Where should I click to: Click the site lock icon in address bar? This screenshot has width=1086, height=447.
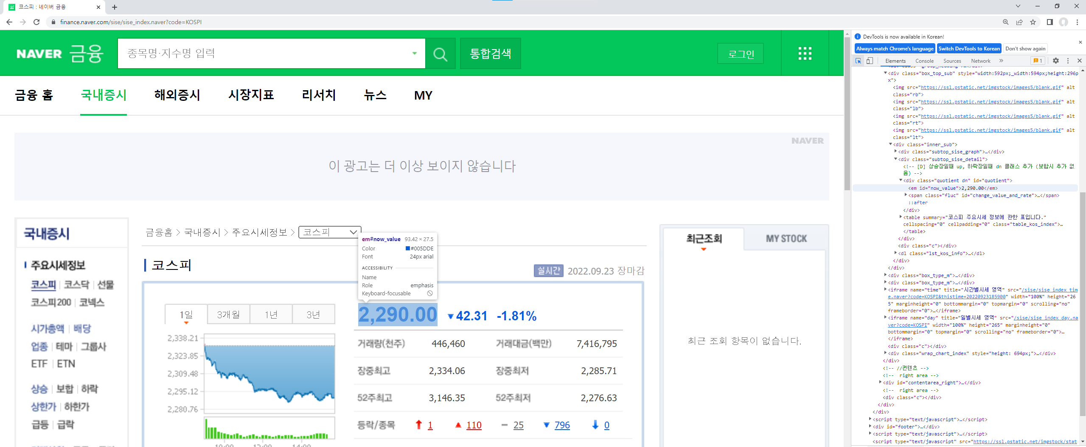(x=53, y=22)
